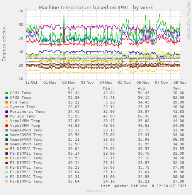Select the P1-DIMMC1 Temp legend label
This screenshot has width=192, height=195.
coord(26,158)
